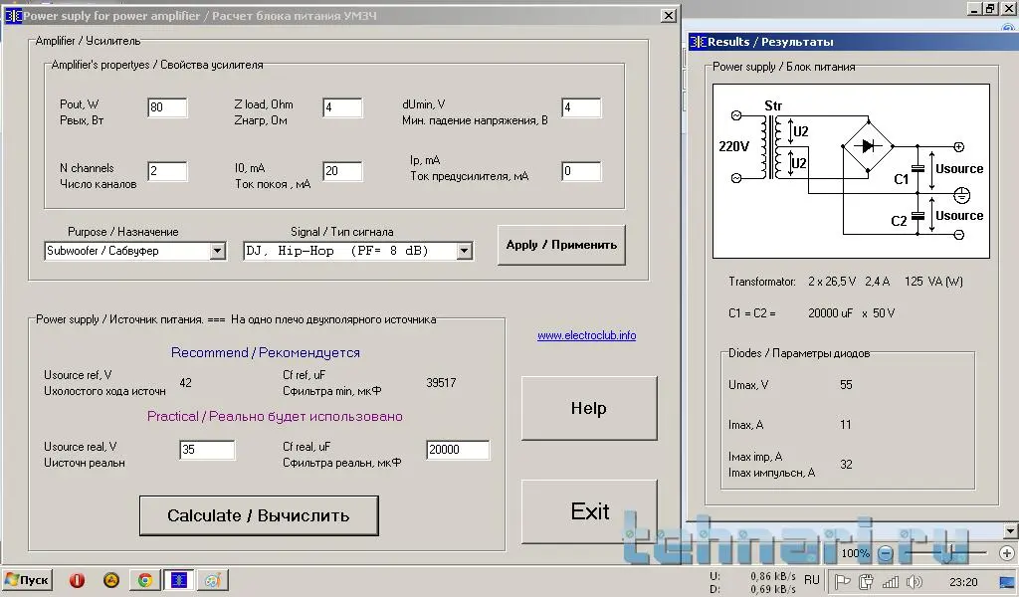
Task: Open the Signal / Тип сигнала dropdown
Action: [464, 251]
